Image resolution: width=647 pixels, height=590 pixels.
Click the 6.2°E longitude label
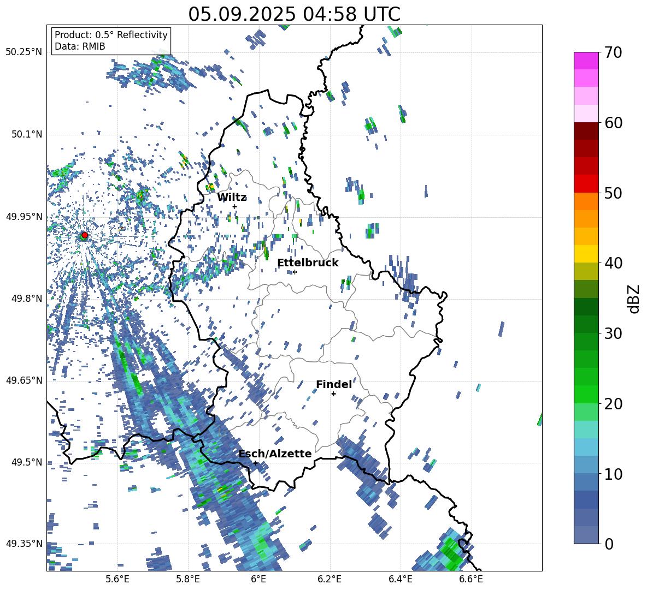click(330, 579)
